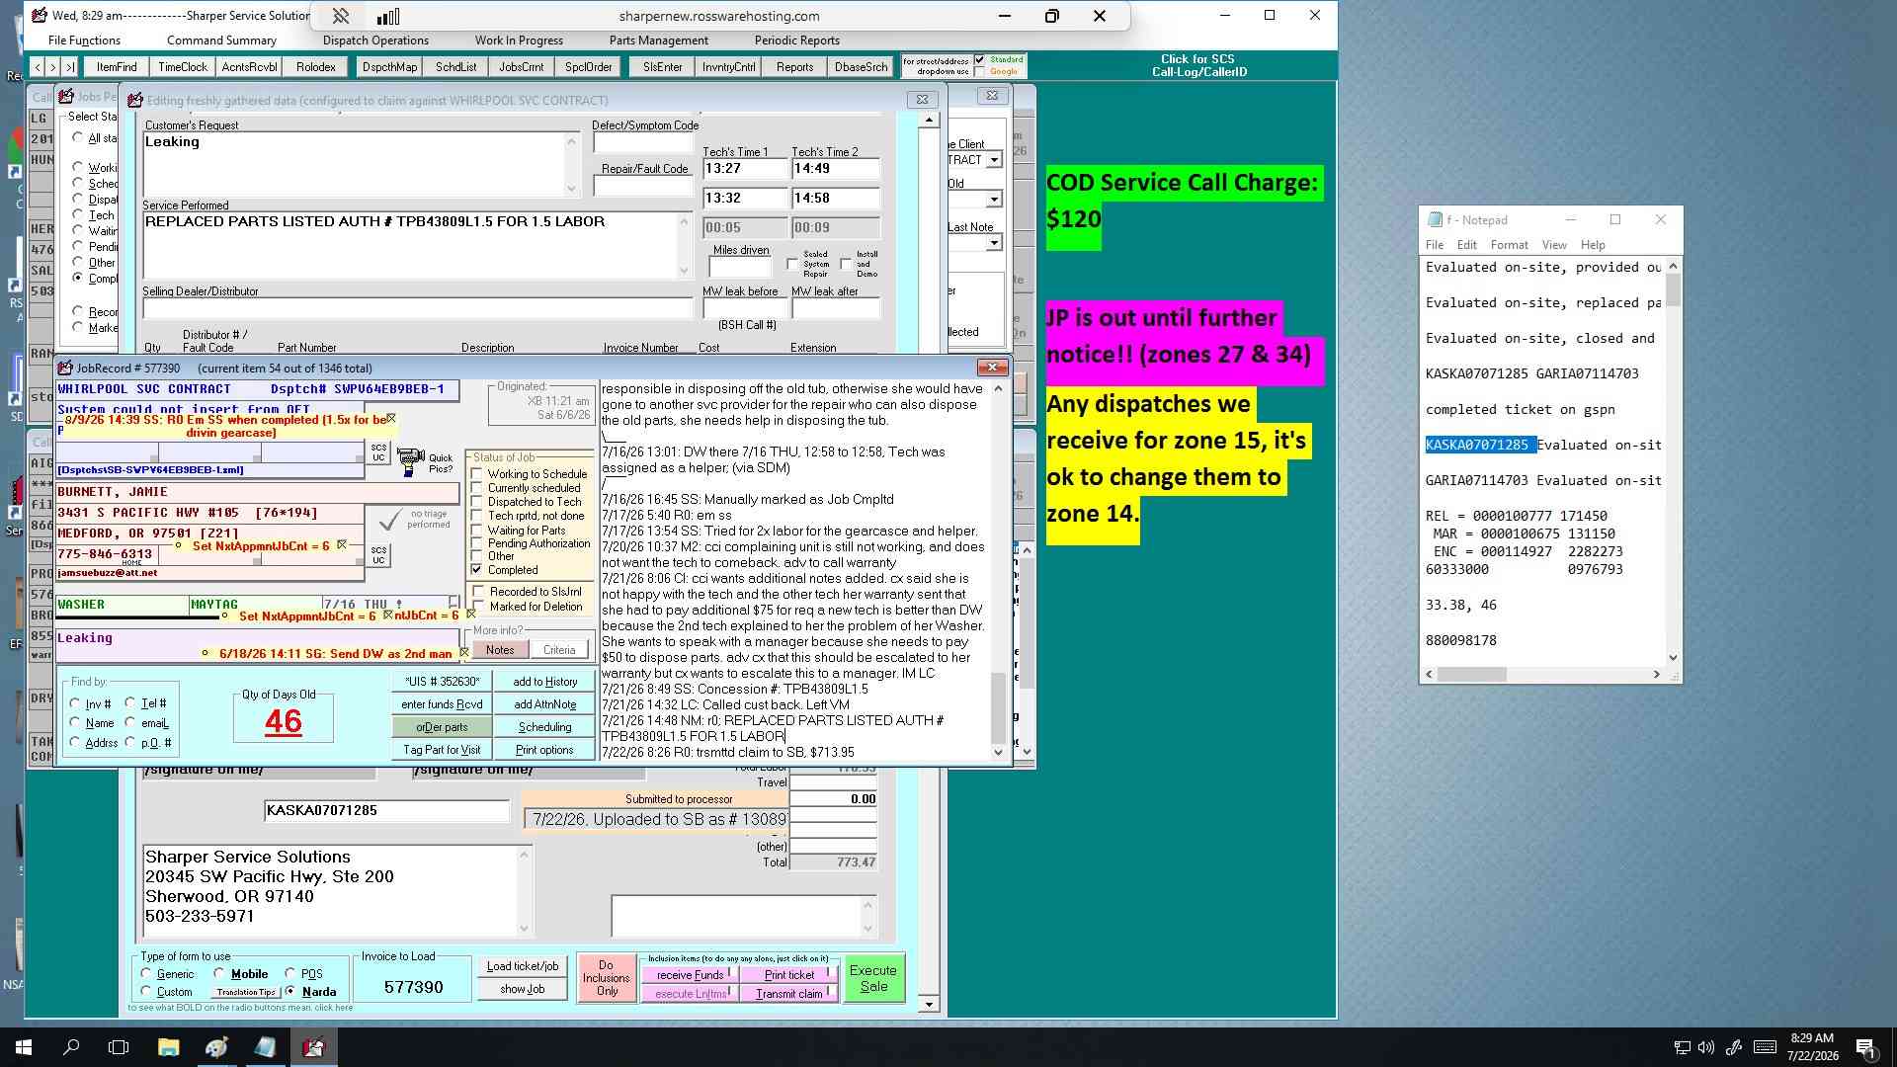Screen dimensions: 1897x1067
Task: Click the signal strength bars icon
Action: 388,16
